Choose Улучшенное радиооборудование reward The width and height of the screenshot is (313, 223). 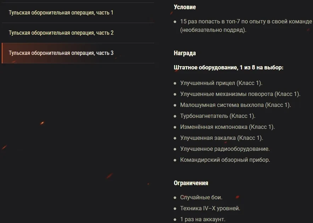click(x=225, y=149)
